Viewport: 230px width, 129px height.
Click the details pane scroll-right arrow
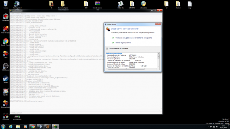(156, 69)
